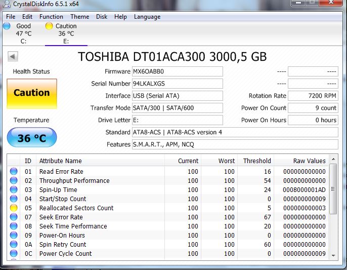Click the Threshold column header
347x270 pixels.
pyautogui.click(x=256, y=161)
